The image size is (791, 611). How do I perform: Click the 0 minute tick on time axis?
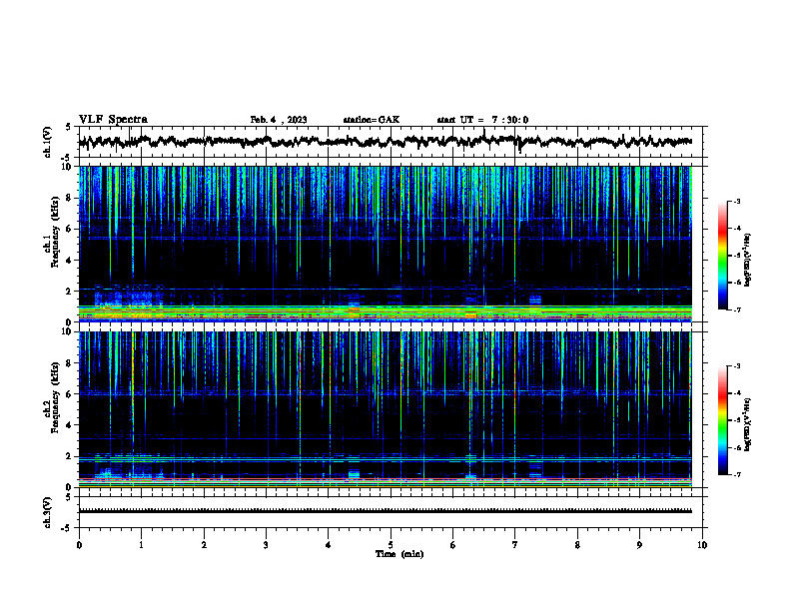click(x=79, y=545)
